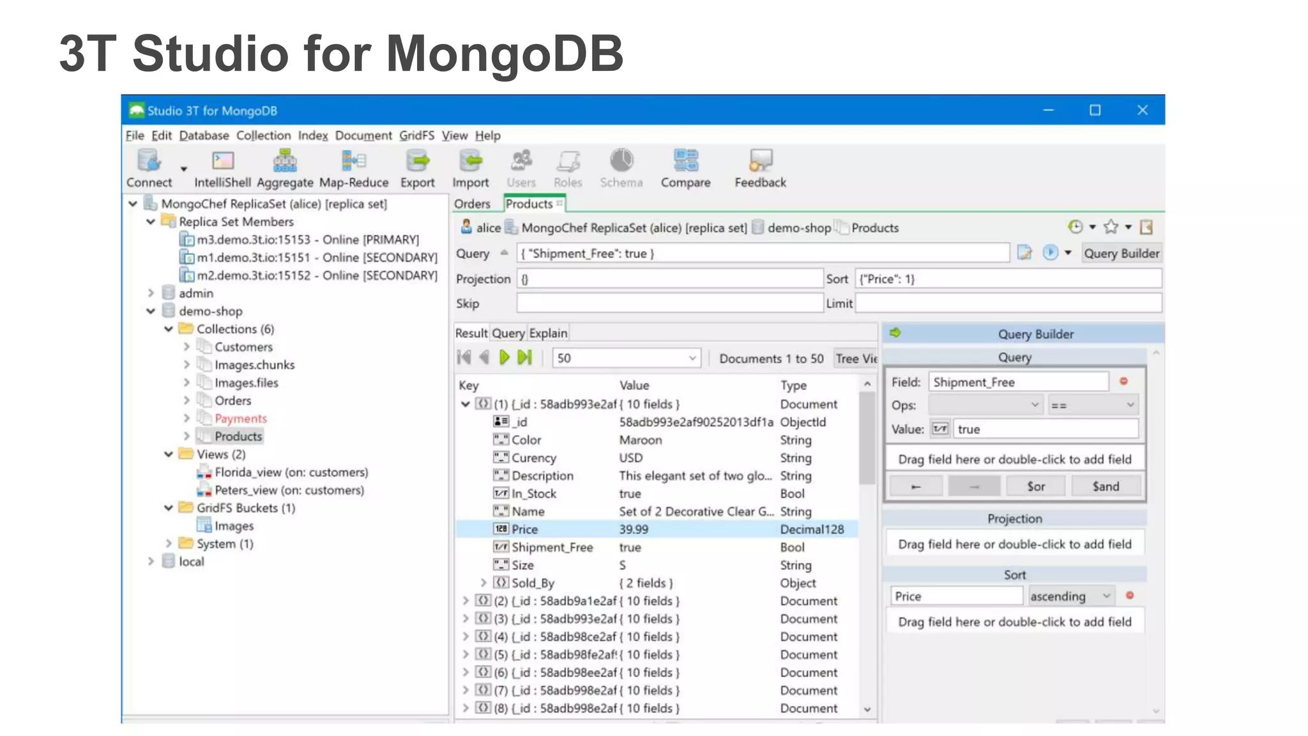This screenshot has width=1308, height=736.
Task: Click the Value type T/F icon
Action: [940, 429]
